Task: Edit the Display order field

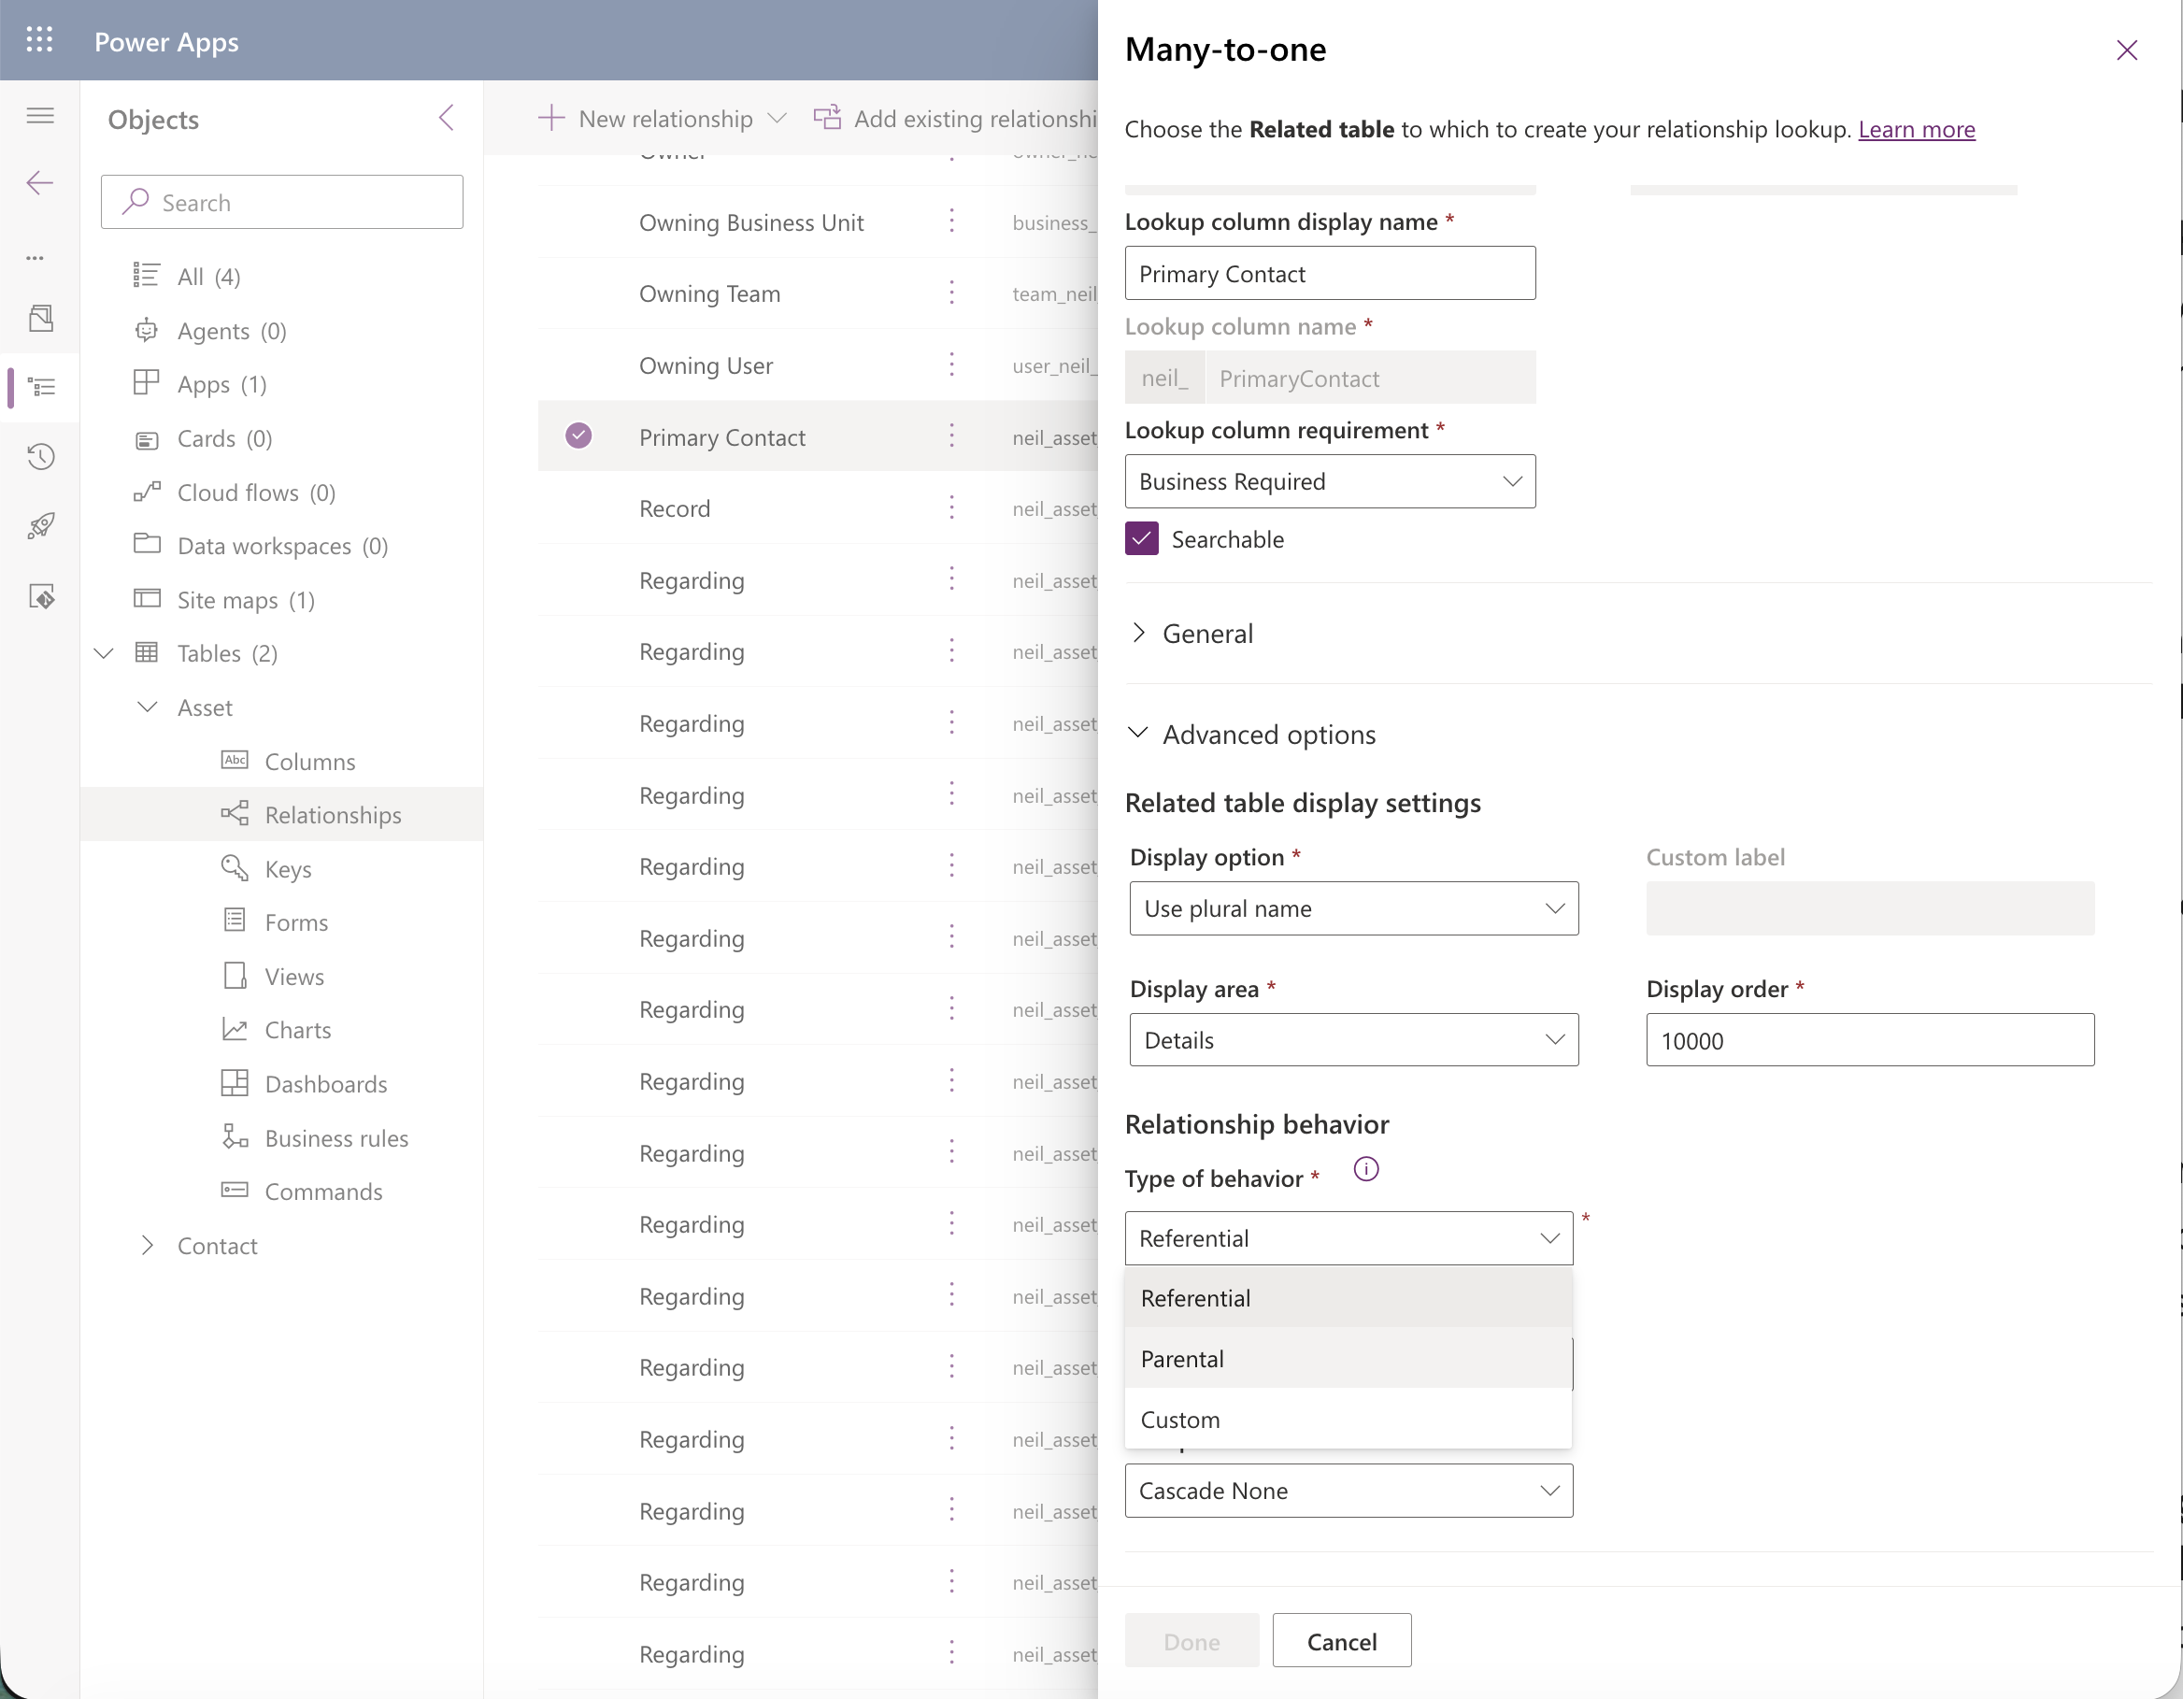Action: [x=1869, y=1040]
